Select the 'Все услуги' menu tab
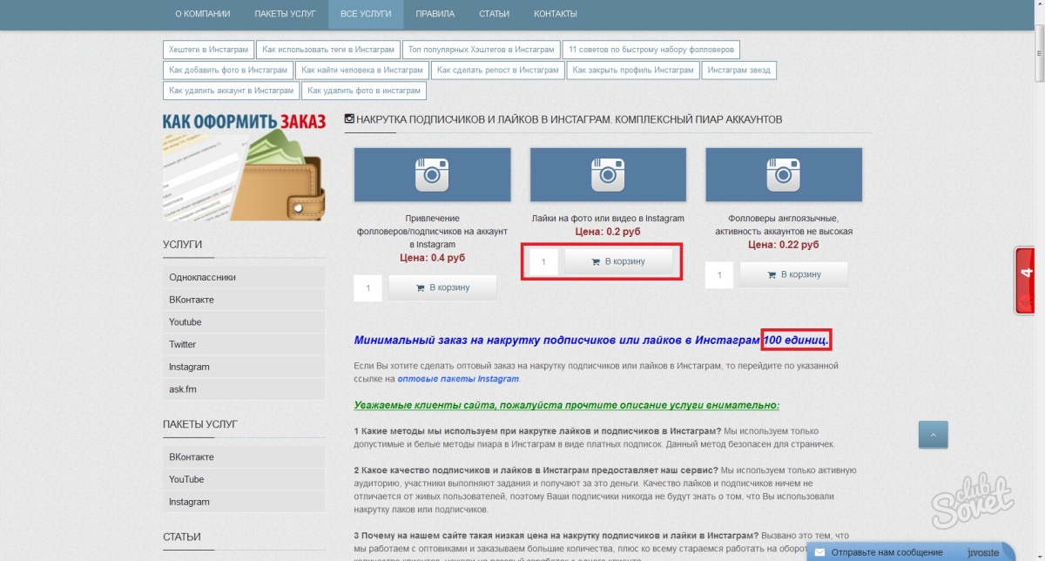1045x561 pixels. (366, 14)
